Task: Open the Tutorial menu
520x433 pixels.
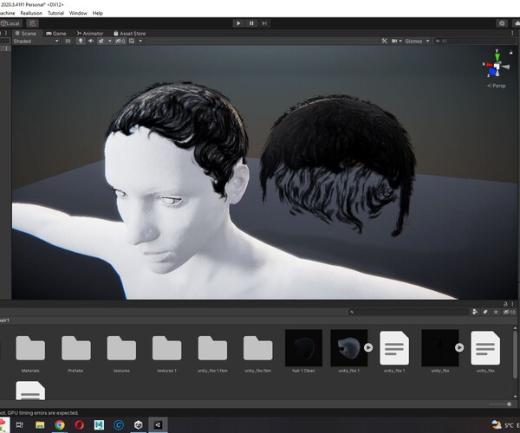Action: pyautogui.click(x=55, y=13)
